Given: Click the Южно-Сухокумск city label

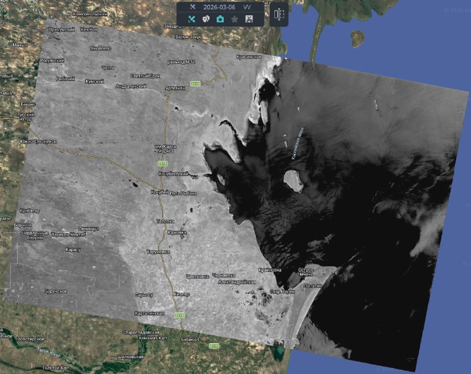Looking at the screenshot, I should point(38,141).
